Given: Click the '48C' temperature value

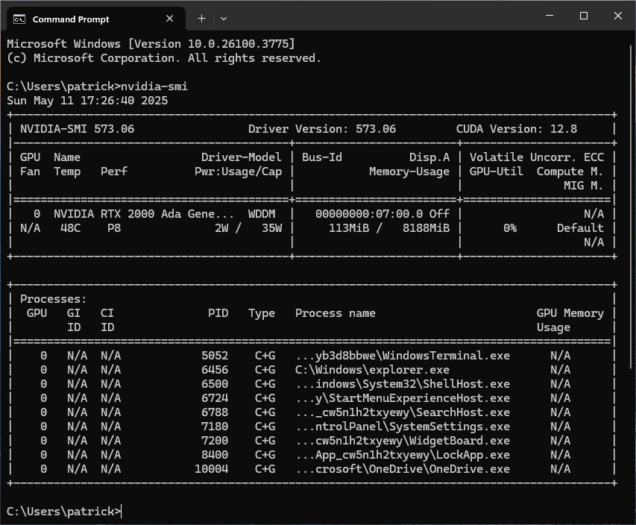Looking at the screenshot, I should 71,228.
